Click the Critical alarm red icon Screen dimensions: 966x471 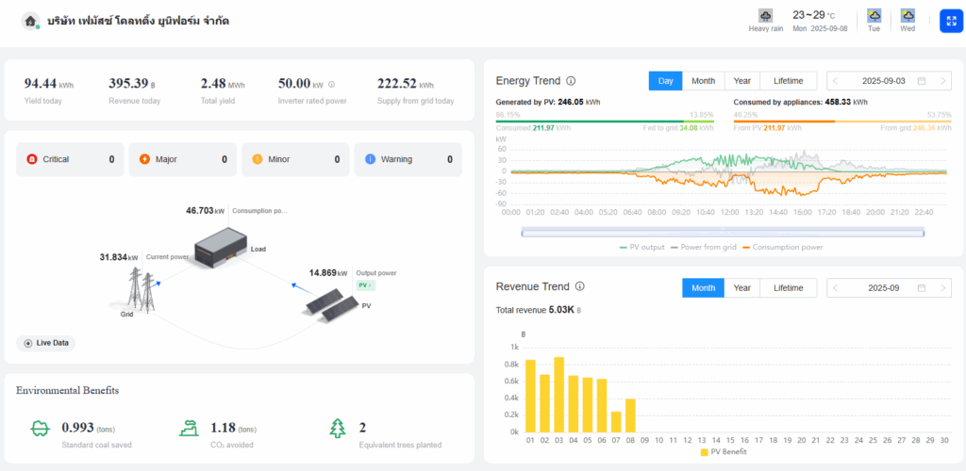click(32, 160)
